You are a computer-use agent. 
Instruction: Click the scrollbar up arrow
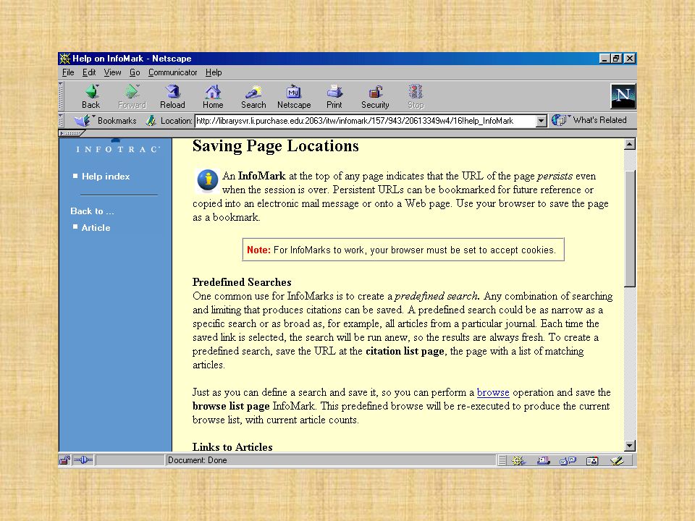click(629, 144)
